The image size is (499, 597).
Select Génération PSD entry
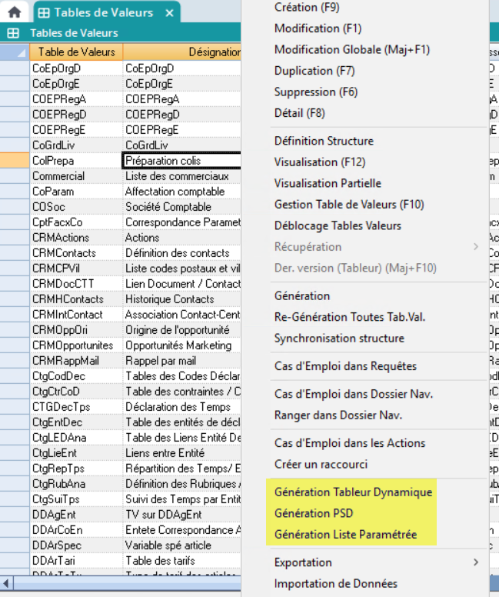(x=314, y=513)
